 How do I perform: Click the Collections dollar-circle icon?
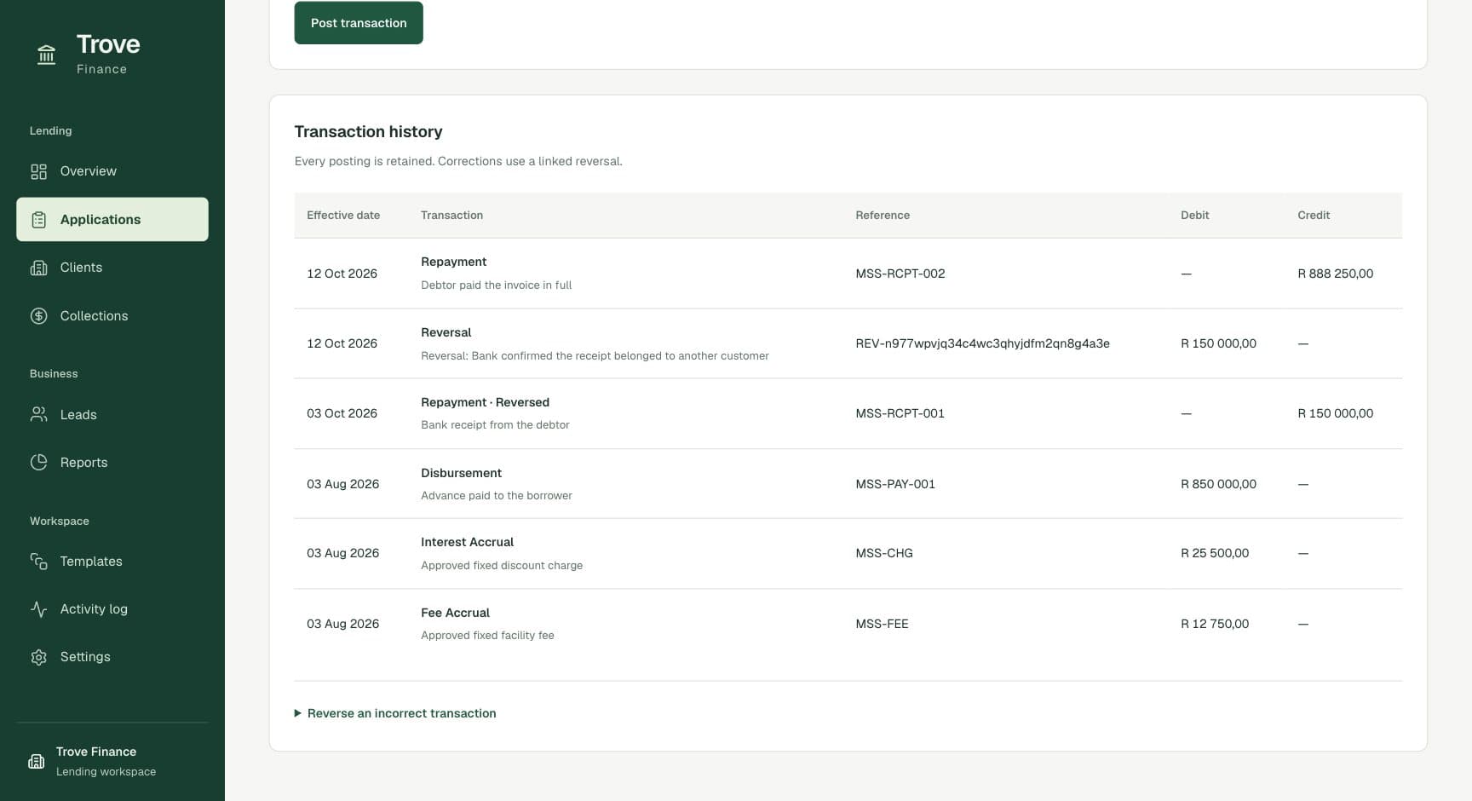click(x=38, y=316)
